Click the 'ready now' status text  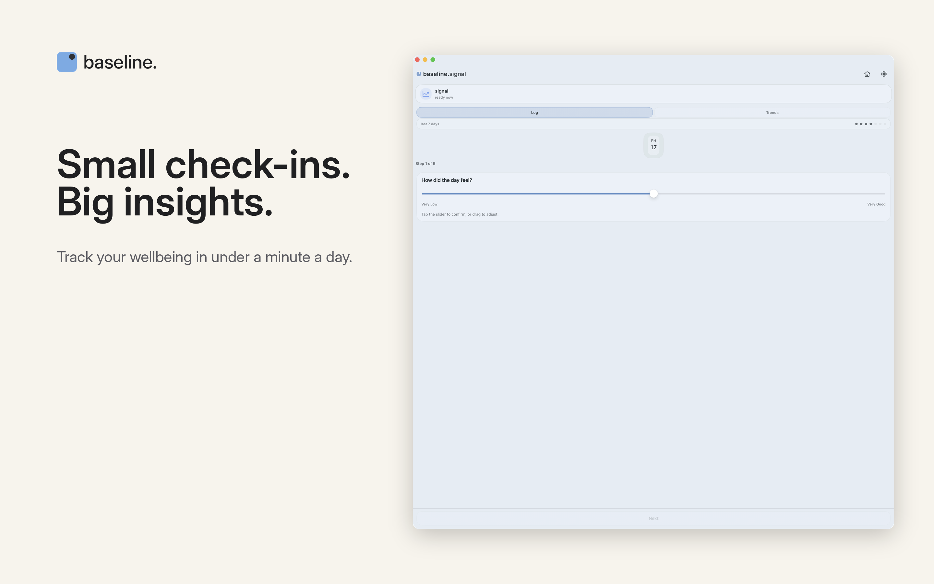(443, 98)
